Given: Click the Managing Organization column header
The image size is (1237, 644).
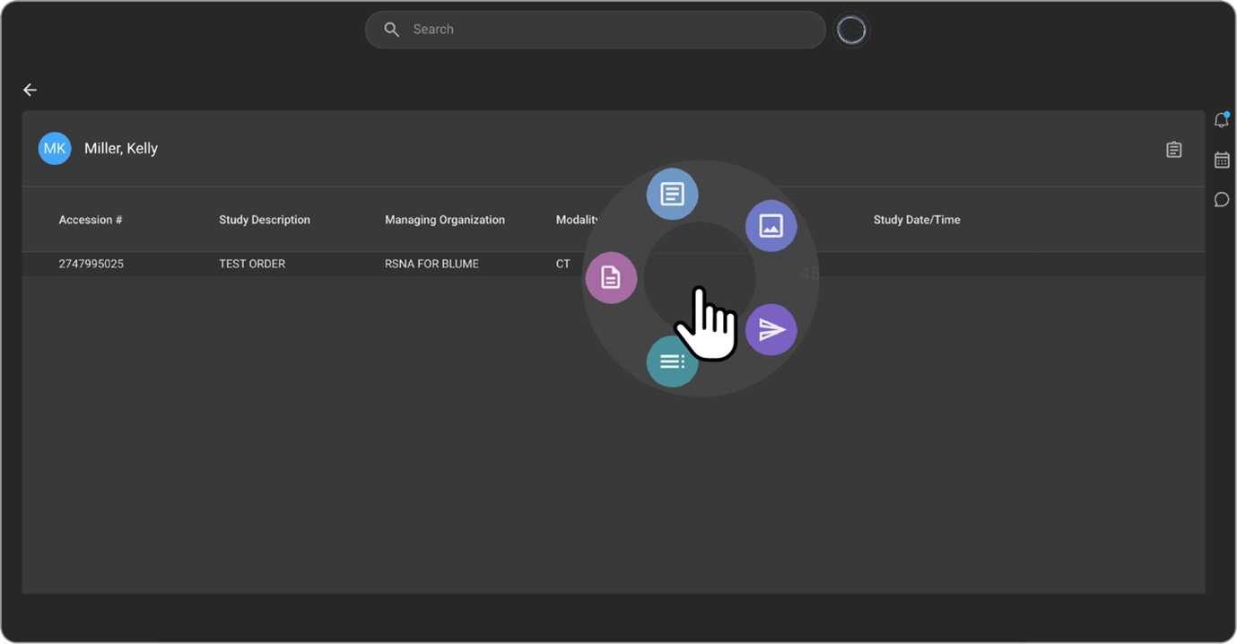Looking at the screenshot, I should point(445,220).
